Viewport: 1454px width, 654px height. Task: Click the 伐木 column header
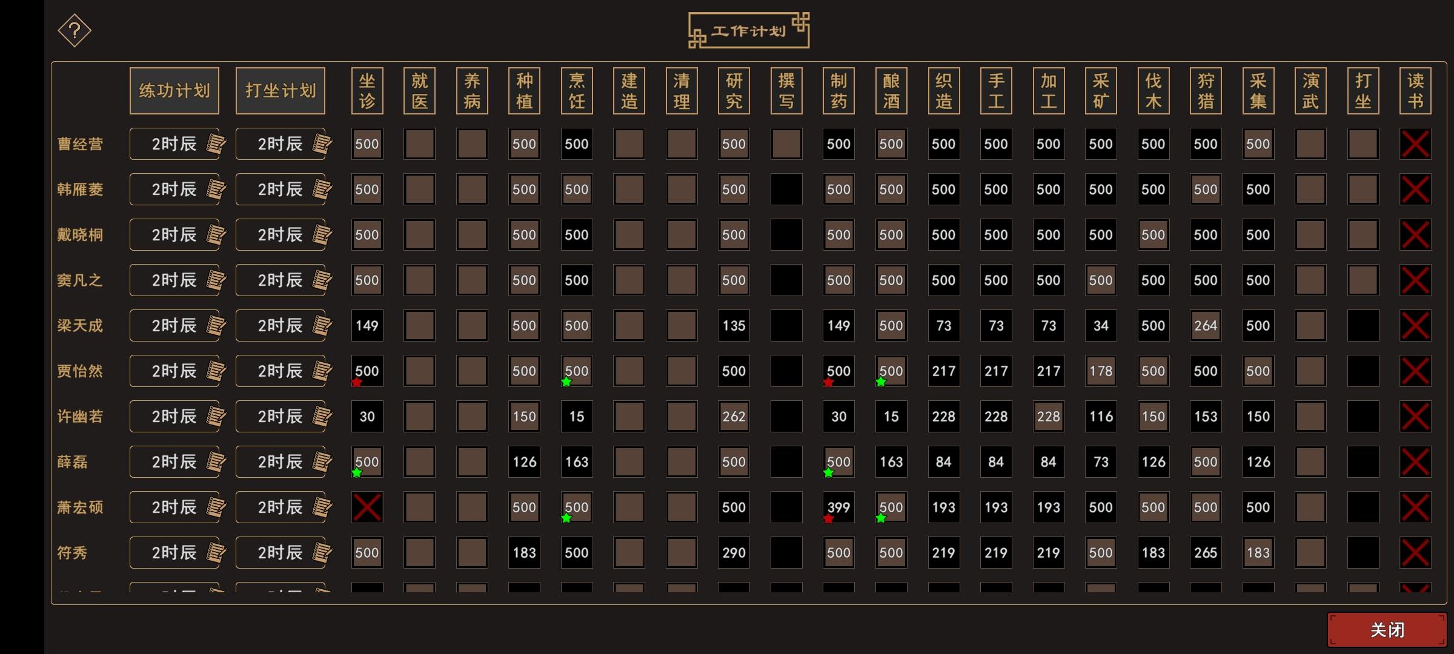point(1153,91)
